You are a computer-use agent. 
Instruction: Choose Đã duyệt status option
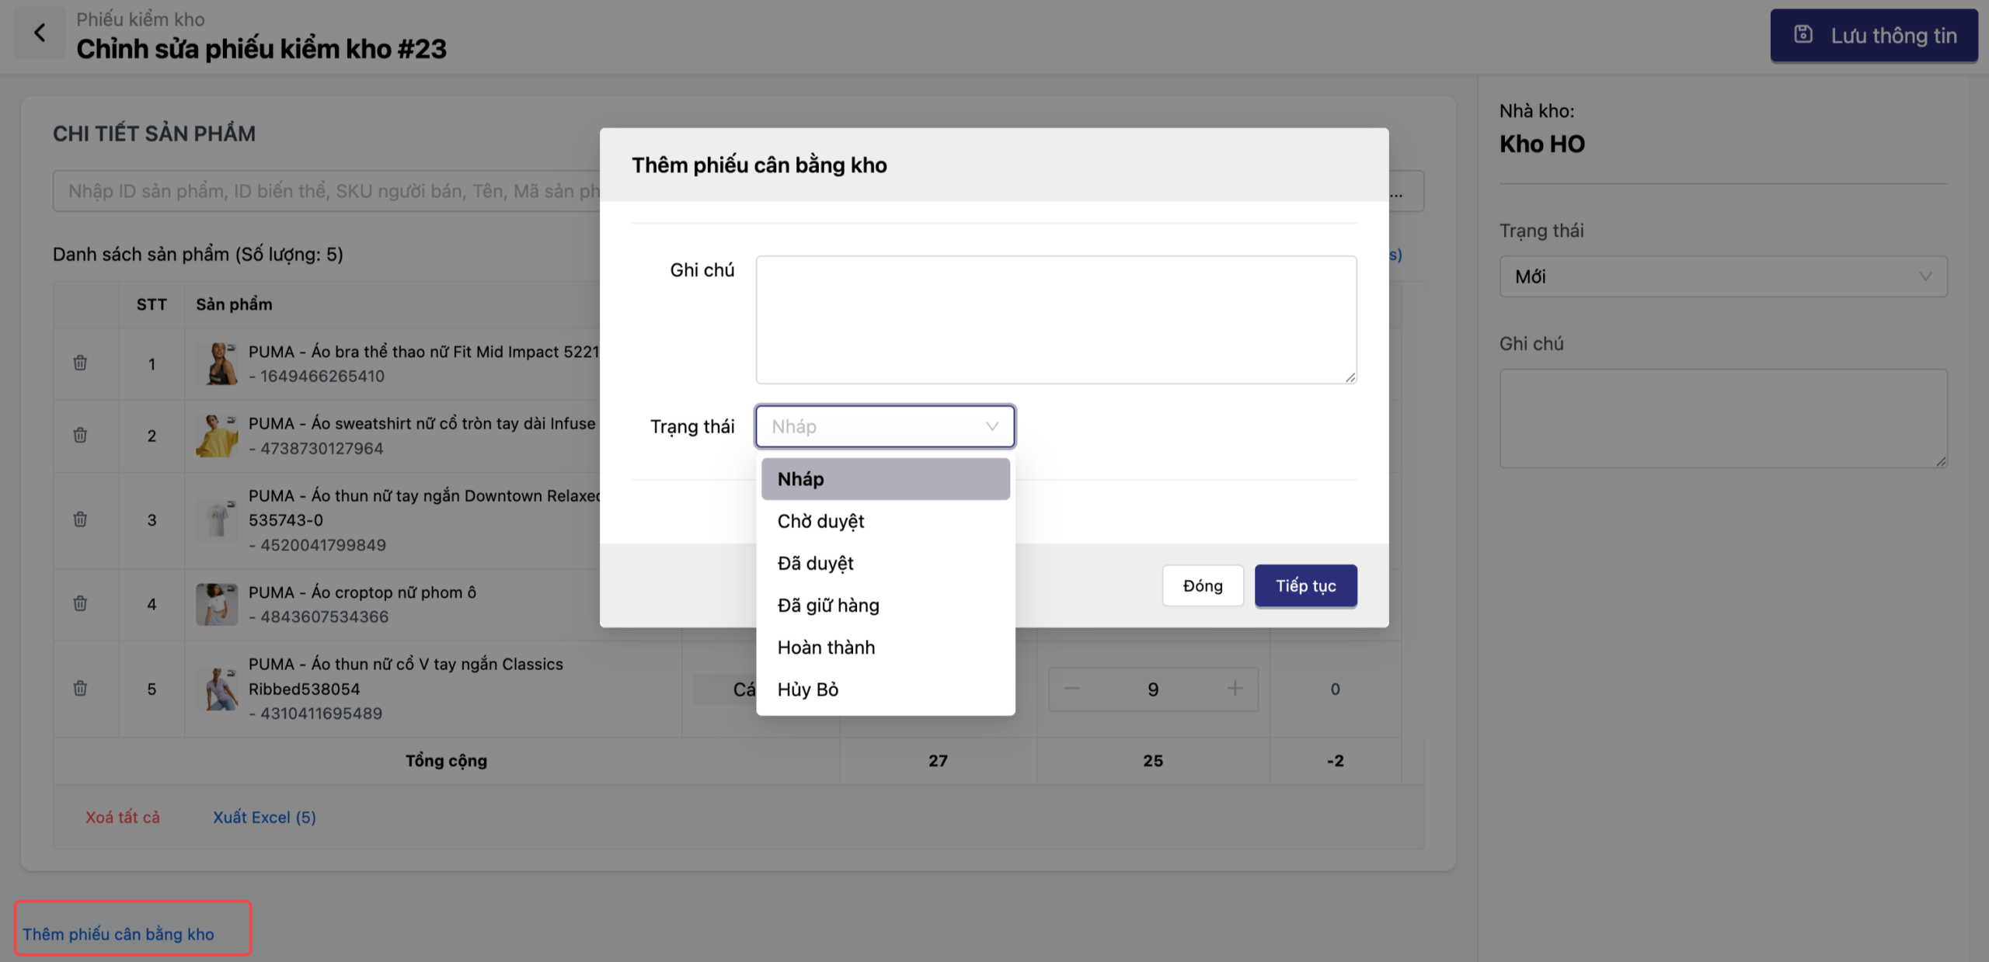815,563
